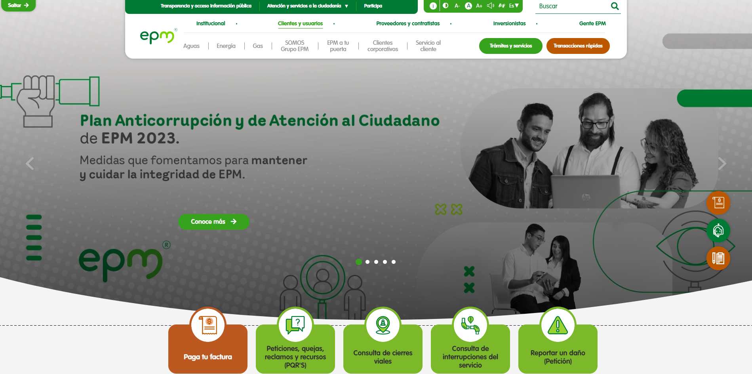
Task: Increase font size with A+ icon
Action: pyautogui.click(x=479, y=6)
